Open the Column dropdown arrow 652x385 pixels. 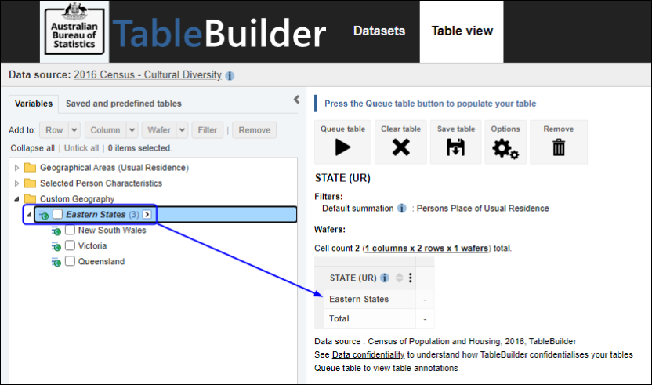132,130
